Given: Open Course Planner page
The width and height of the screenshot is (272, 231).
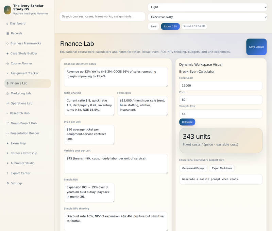Looking at the screenshot, I should [x=28, y=63].
